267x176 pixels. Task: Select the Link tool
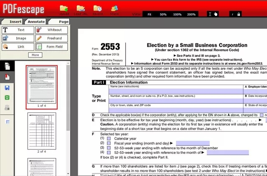(x=18, y=47)
